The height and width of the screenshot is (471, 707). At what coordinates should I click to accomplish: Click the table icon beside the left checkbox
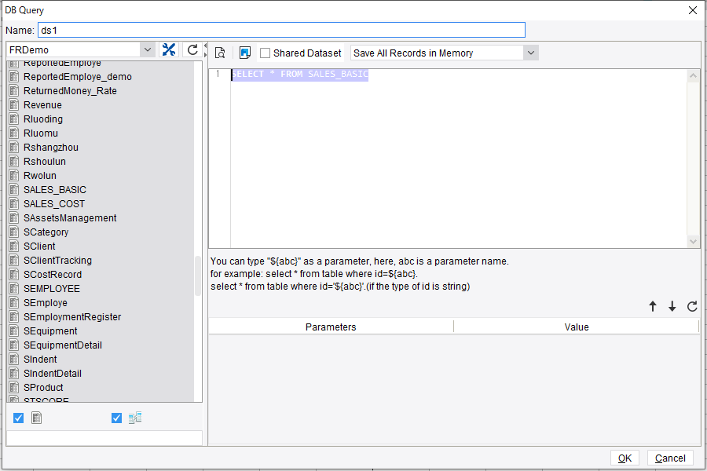point(36,418)
